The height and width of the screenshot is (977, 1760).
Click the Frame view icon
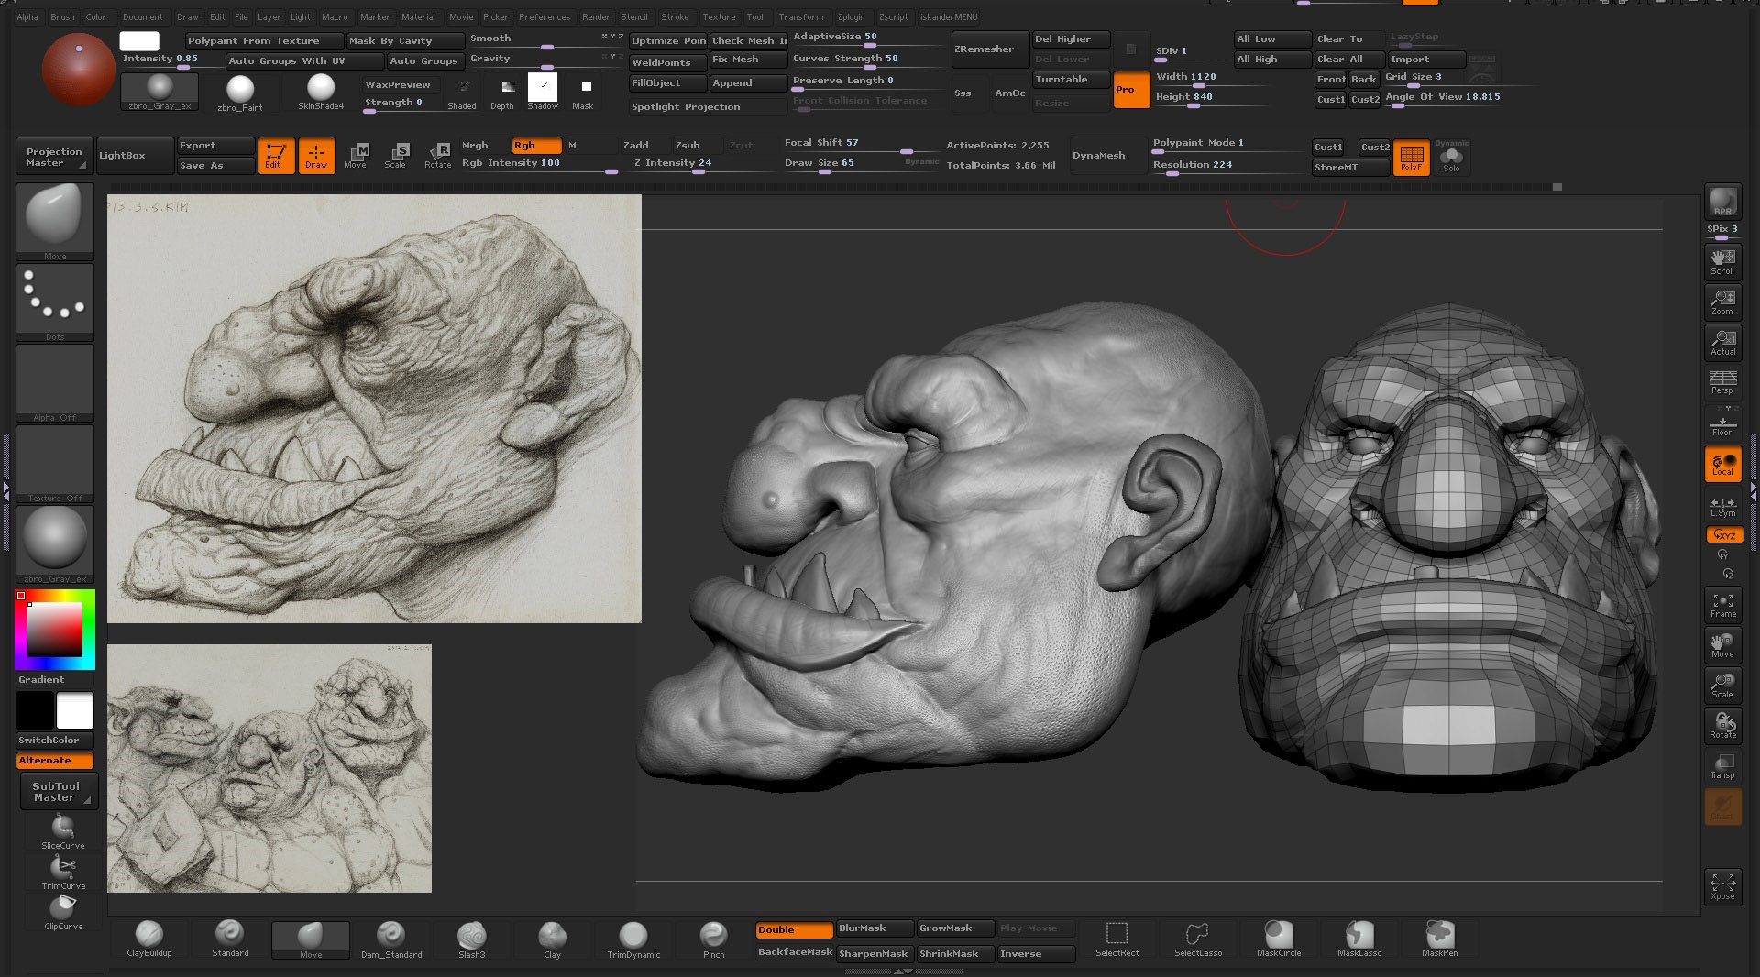[x=1722, y=605]
